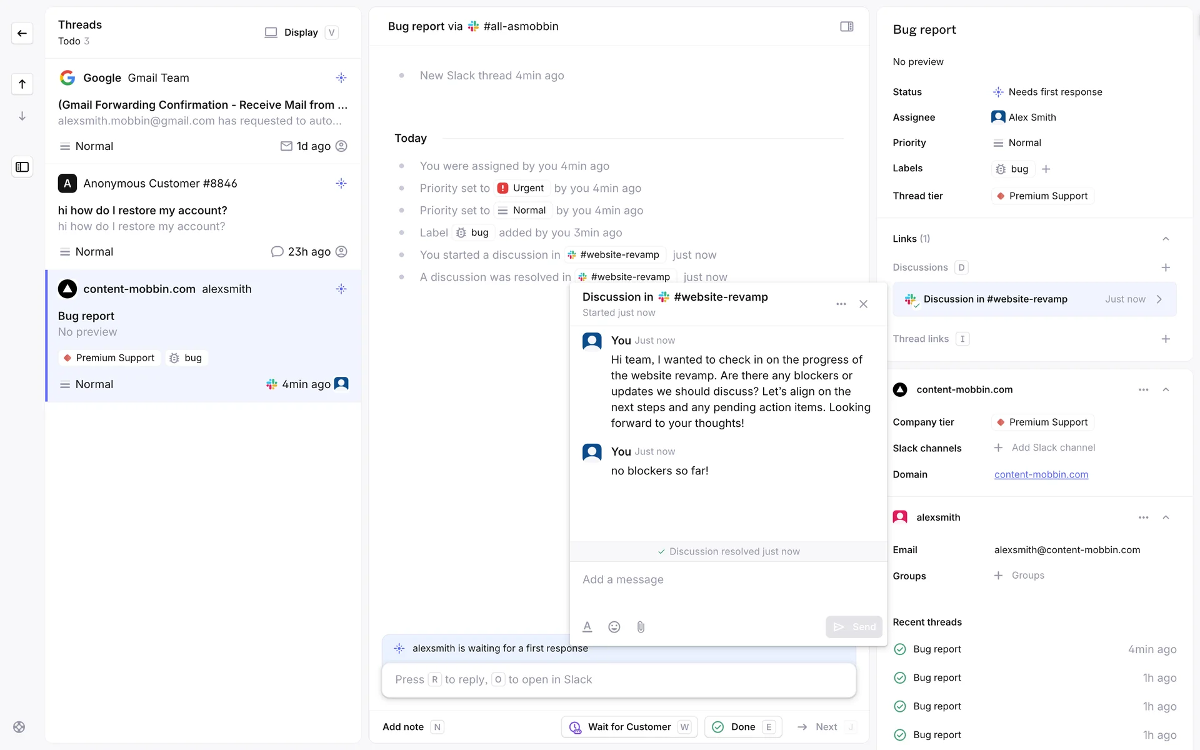The width and height of the screenshot is (1200, 750).
Task: Collapse the alexsmith customer section
Action: [x=1165, y=517]
